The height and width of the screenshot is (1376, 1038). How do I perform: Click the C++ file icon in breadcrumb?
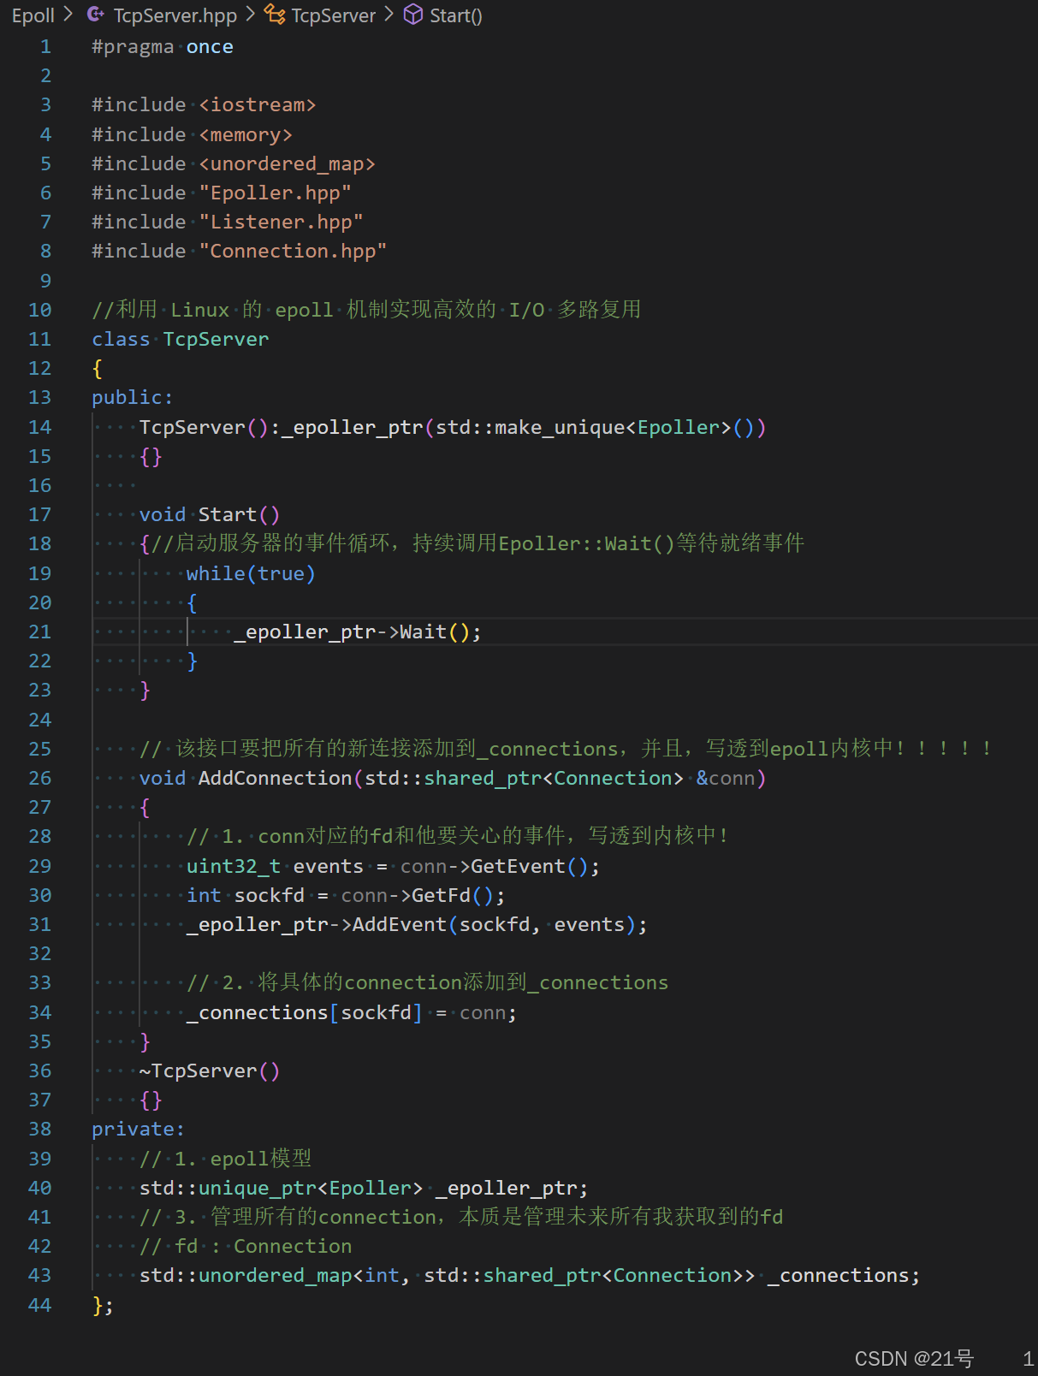point(97,15)
